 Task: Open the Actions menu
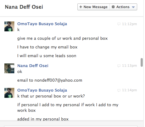click(123, 7)
